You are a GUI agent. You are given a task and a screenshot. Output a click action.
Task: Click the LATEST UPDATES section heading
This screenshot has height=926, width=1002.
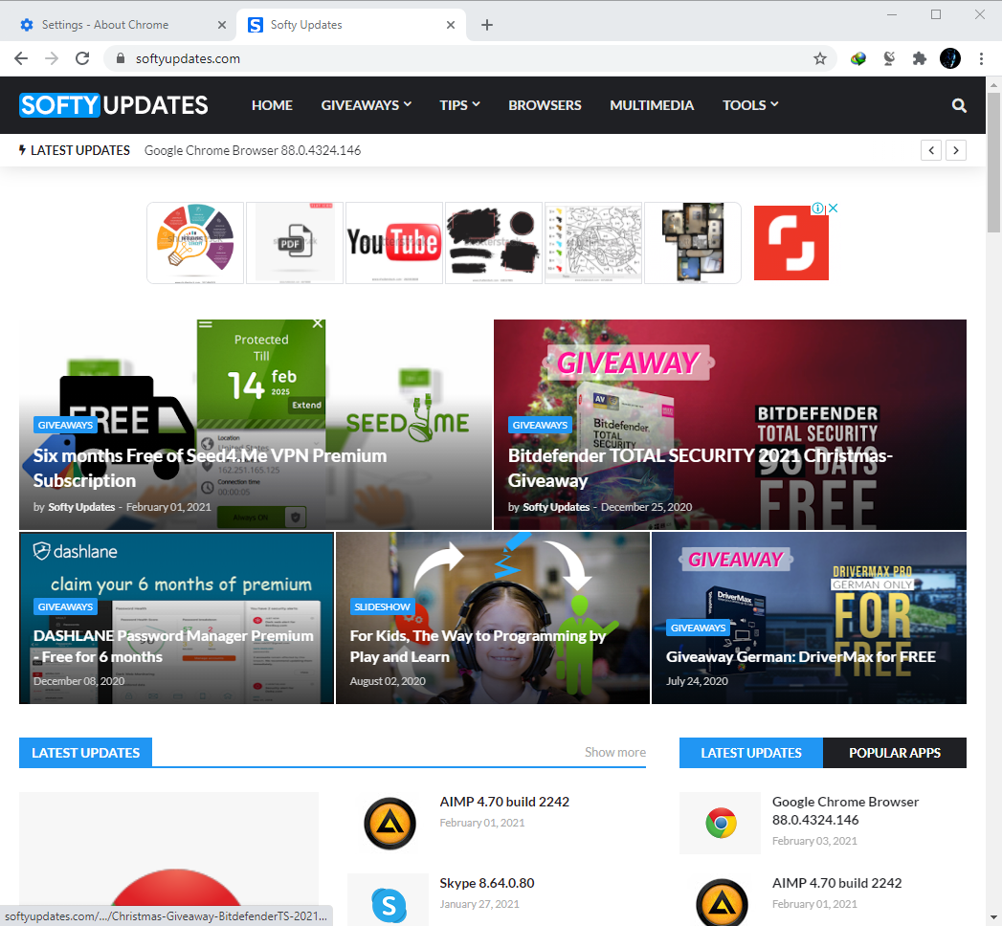[85, 753]
